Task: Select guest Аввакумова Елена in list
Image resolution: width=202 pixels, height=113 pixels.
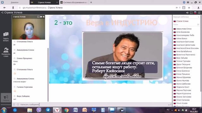Action: pos(184,29)
